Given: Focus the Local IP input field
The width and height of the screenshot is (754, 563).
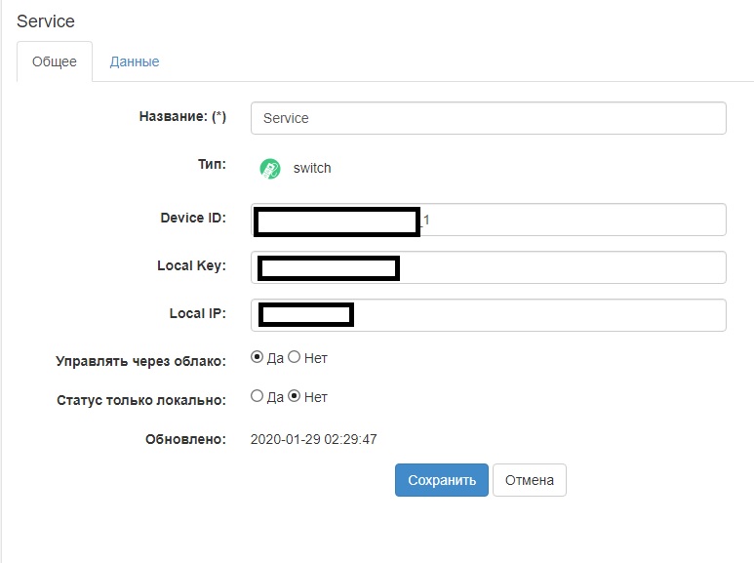Looking at the screenshot, I should point(488,315).
